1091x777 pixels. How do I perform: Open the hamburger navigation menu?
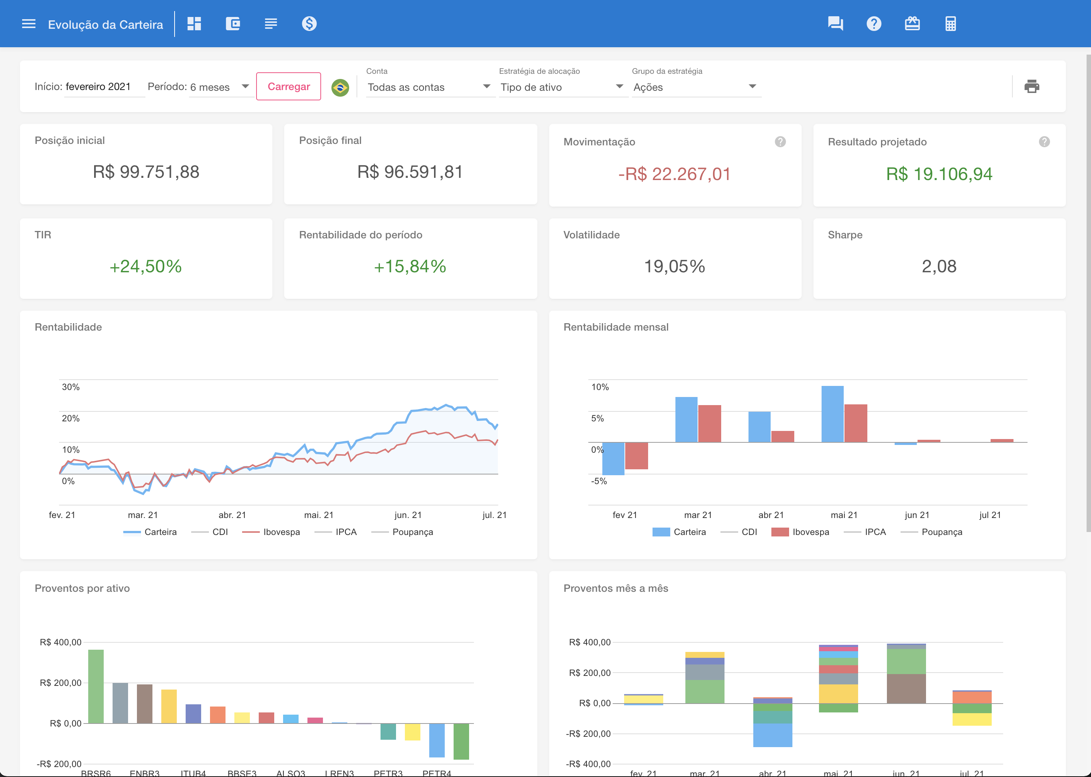coord(29,24)
